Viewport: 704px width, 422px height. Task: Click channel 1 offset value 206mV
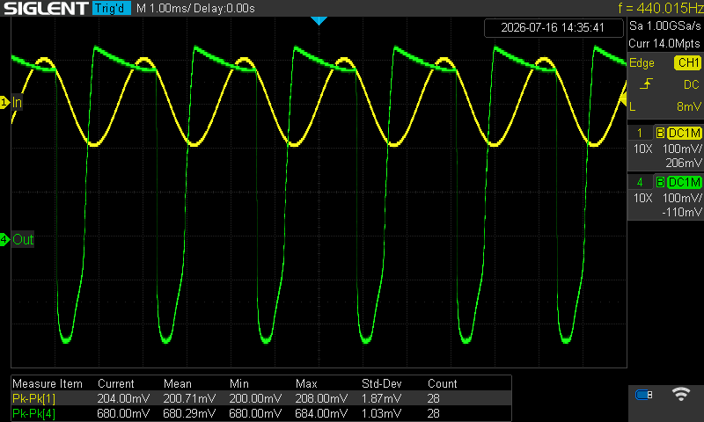pos(684,163)
